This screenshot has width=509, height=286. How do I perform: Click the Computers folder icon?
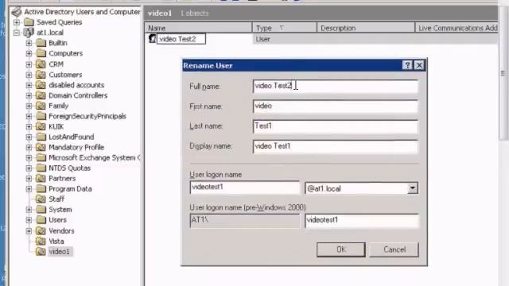click(41, 53)
